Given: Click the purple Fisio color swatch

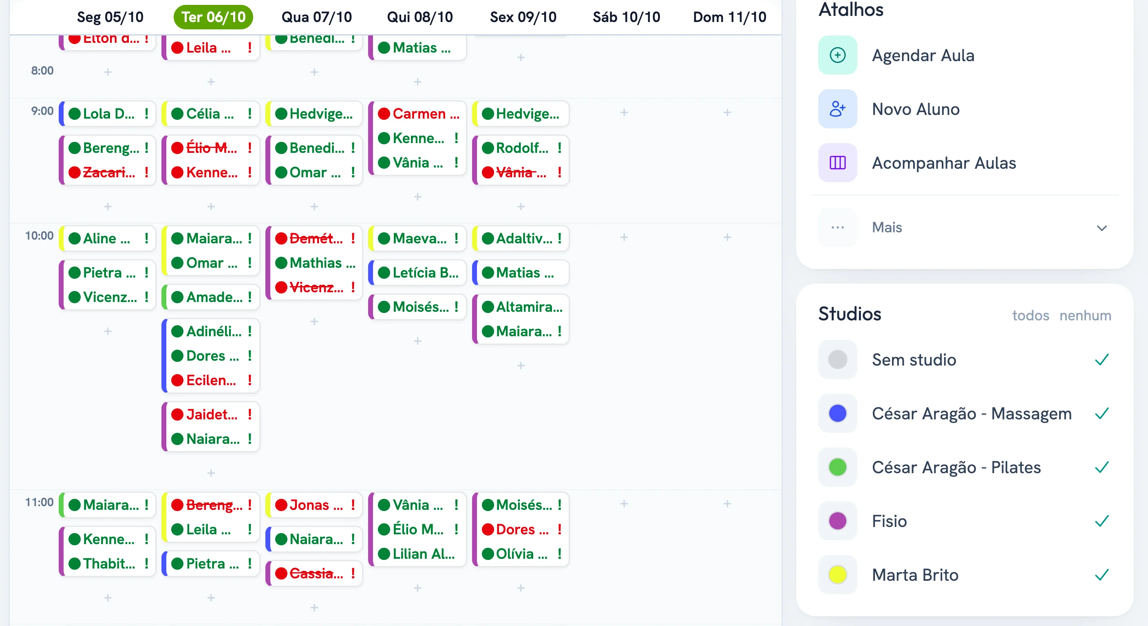Looking at the screenshot, I should (837, 521).
